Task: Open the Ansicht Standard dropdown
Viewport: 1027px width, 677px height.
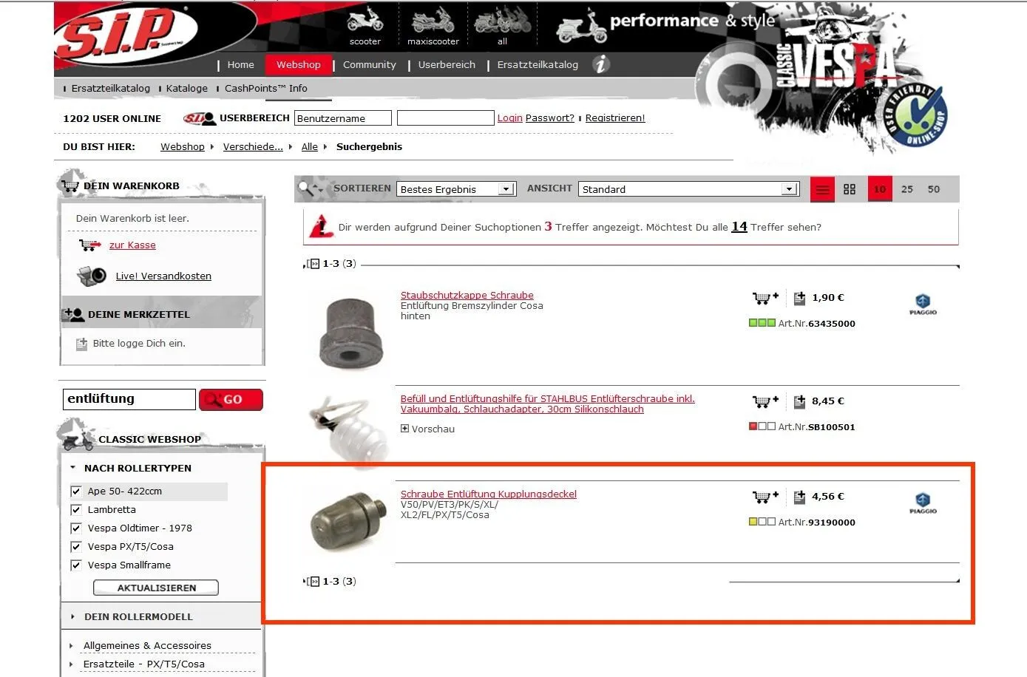Action: 689,189
